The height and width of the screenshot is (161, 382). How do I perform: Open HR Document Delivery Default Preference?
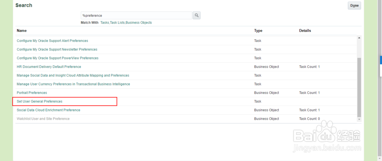[x=49, y=67]
